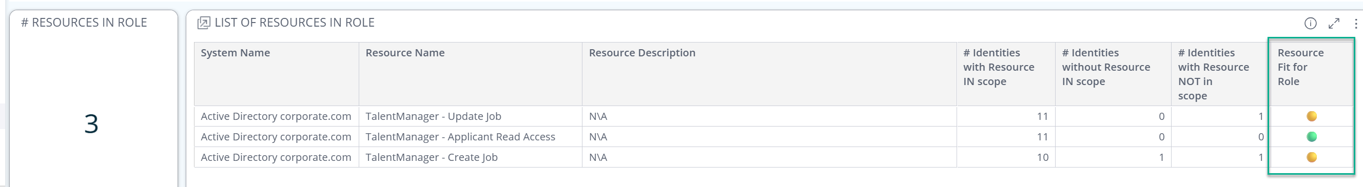Sort by Resource Name column header
Screen dimensions: 1363x187
pyautogui.click(x=405, y=53)
